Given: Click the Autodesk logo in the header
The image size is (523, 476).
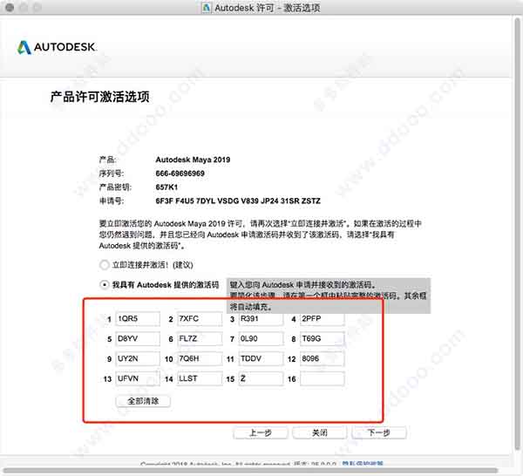Looking at the screenshot, I should (x=57, y=47).
